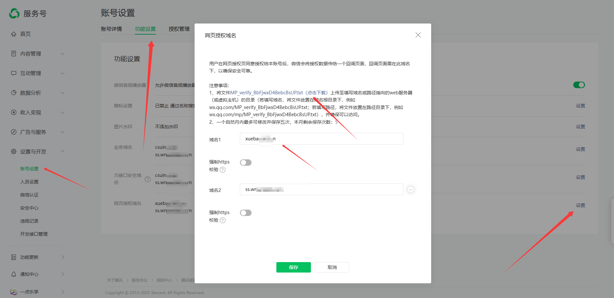Switch to the 账号详情 tab
The width and height of the screenshot is (614, 298).
click(x=111, y=29)
